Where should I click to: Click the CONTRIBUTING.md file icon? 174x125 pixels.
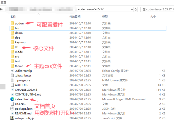[12, 94]
